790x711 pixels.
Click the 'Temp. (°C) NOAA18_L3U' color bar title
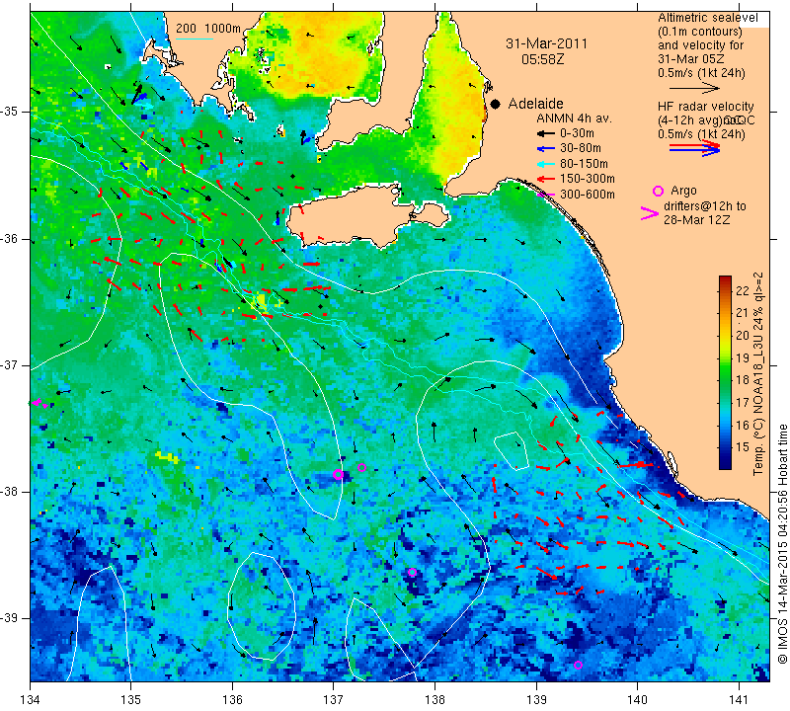758,407
